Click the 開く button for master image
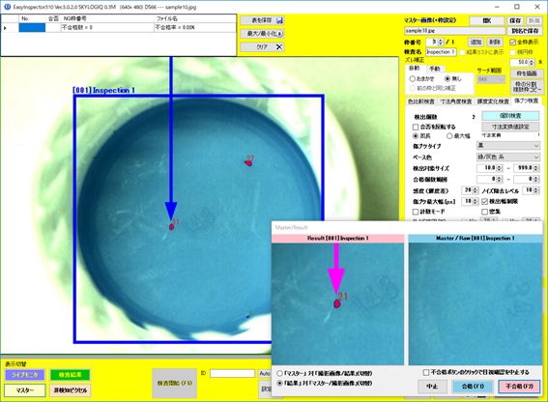The height and width of the screenshot is (402, 548). (486, 21)
